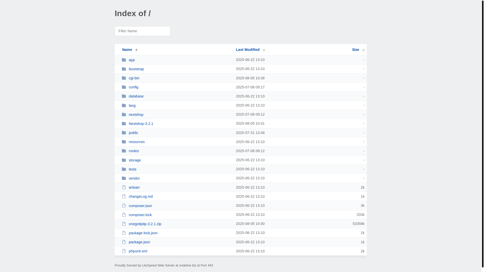The image size is (484, 272).
Task: Open the lang directory link
Action: pos(132,106)
